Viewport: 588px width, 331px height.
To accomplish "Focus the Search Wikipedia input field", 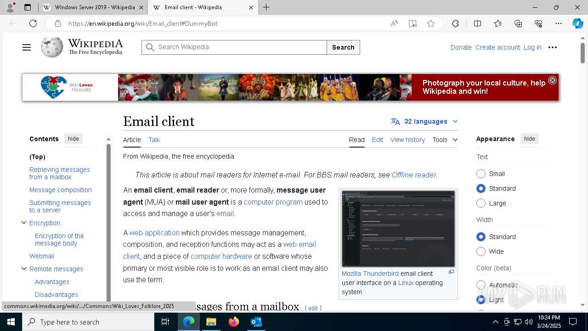I will (234, 47).
